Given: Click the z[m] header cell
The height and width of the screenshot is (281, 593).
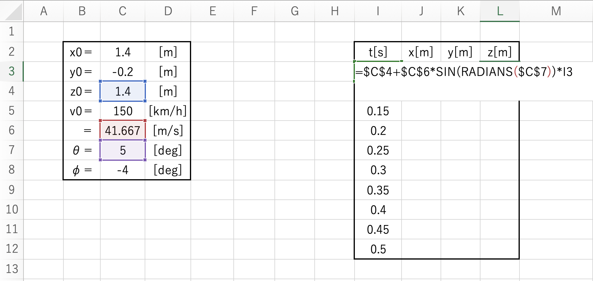Looking at the screenshot, I should click(500, 52).
